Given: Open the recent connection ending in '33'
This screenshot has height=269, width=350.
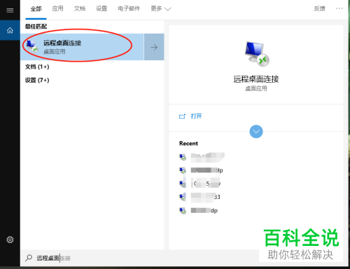Looking at the screenshot, I should 199,197.
